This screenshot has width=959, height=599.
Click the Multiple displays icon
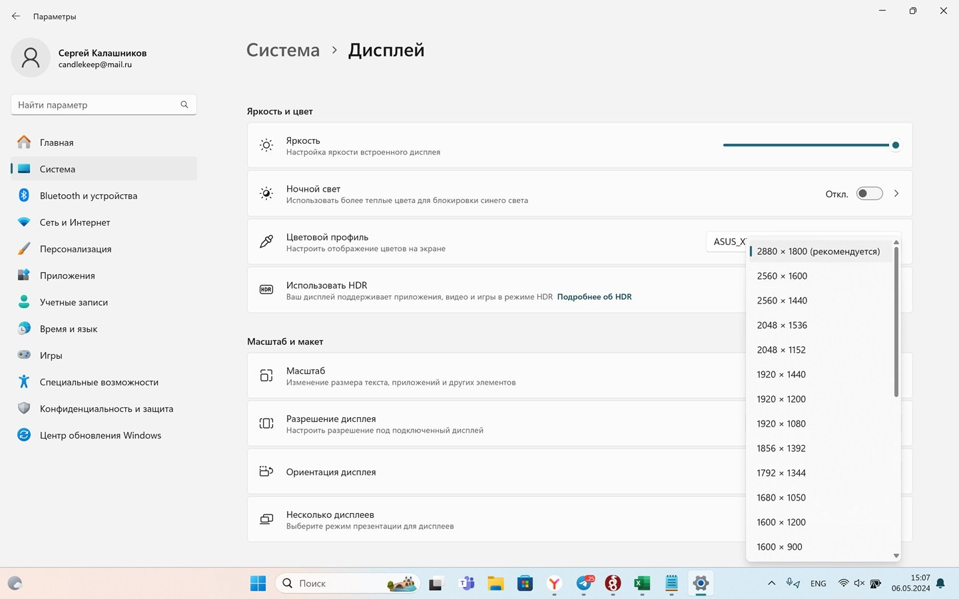(x=266, y=519)
